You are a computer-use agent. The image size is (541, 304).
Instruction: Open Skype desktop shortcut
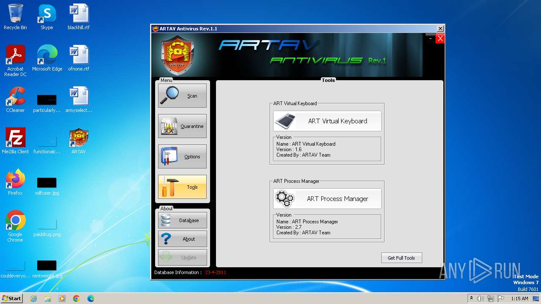point(47,17)
